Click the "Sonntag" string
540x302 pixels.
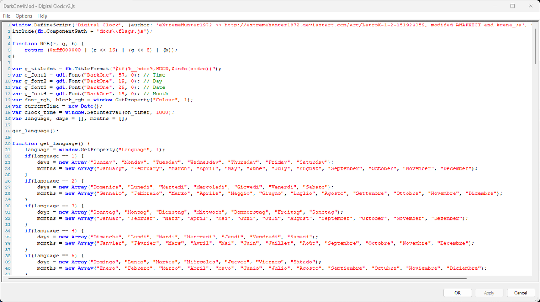pyautogui.click(x=104, y=212)
